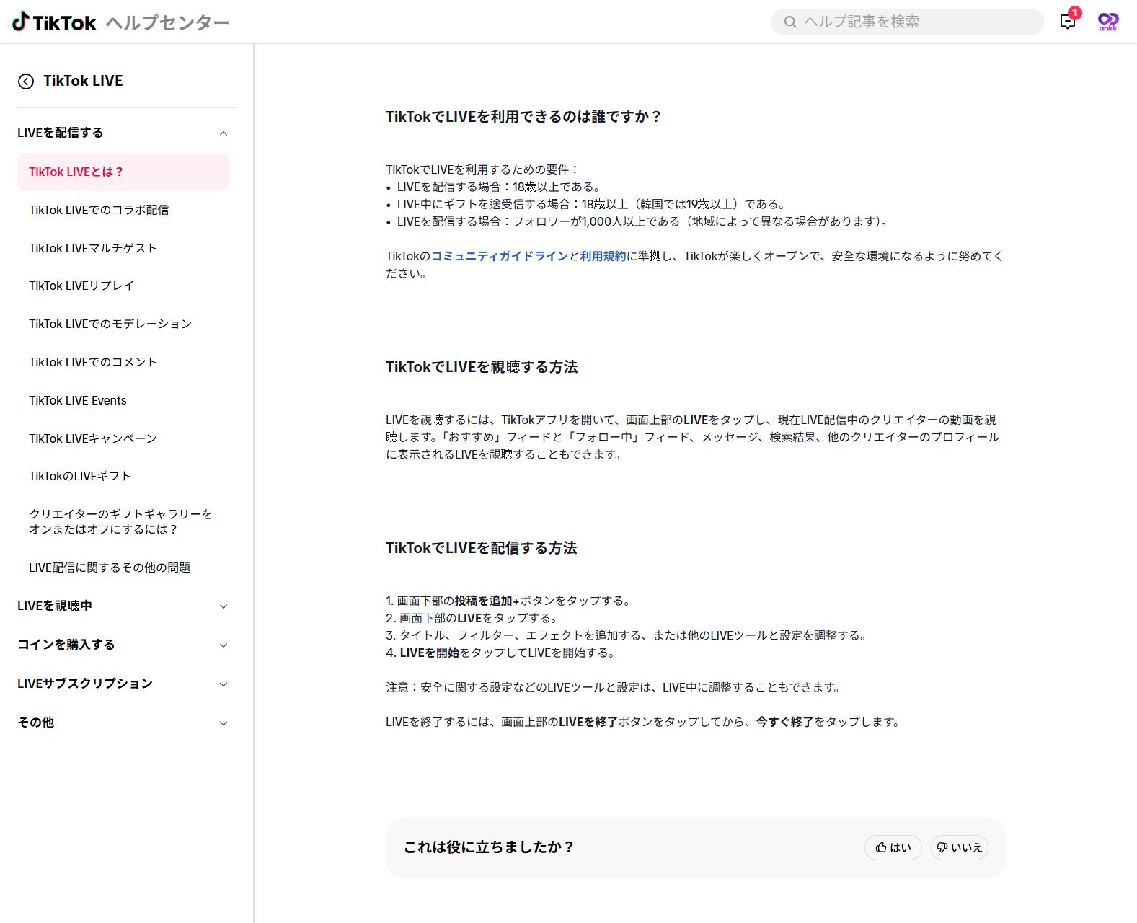Image resolution: width=1137 pixels, height=923 pixels.
Task: Click the line 2. 画面下部のLIVEをタップする
Action: tap(472, 618)
